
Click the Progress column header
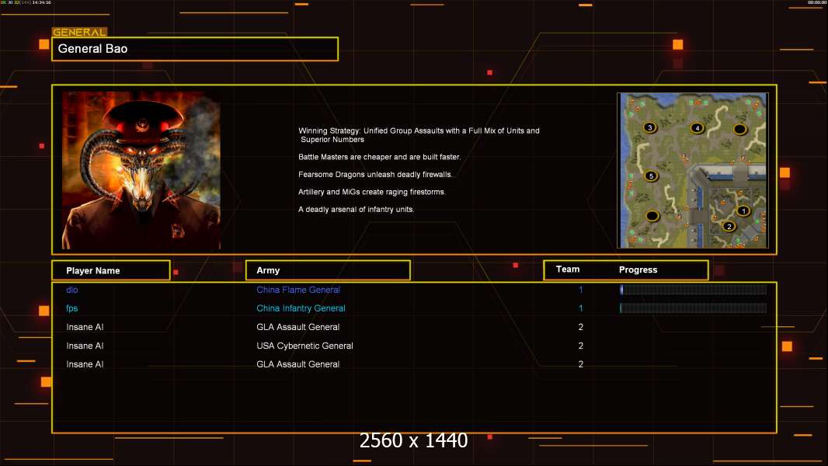638,270
